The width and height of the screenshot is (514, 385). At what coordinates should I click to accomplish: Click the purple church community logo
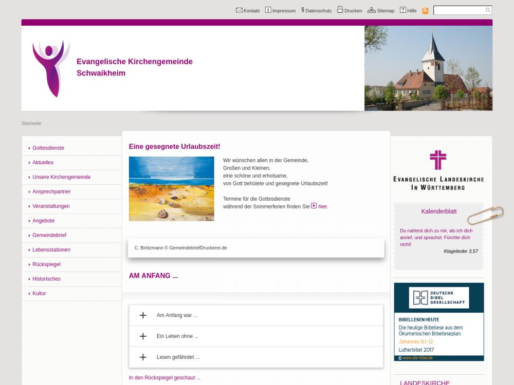point(50,68)
